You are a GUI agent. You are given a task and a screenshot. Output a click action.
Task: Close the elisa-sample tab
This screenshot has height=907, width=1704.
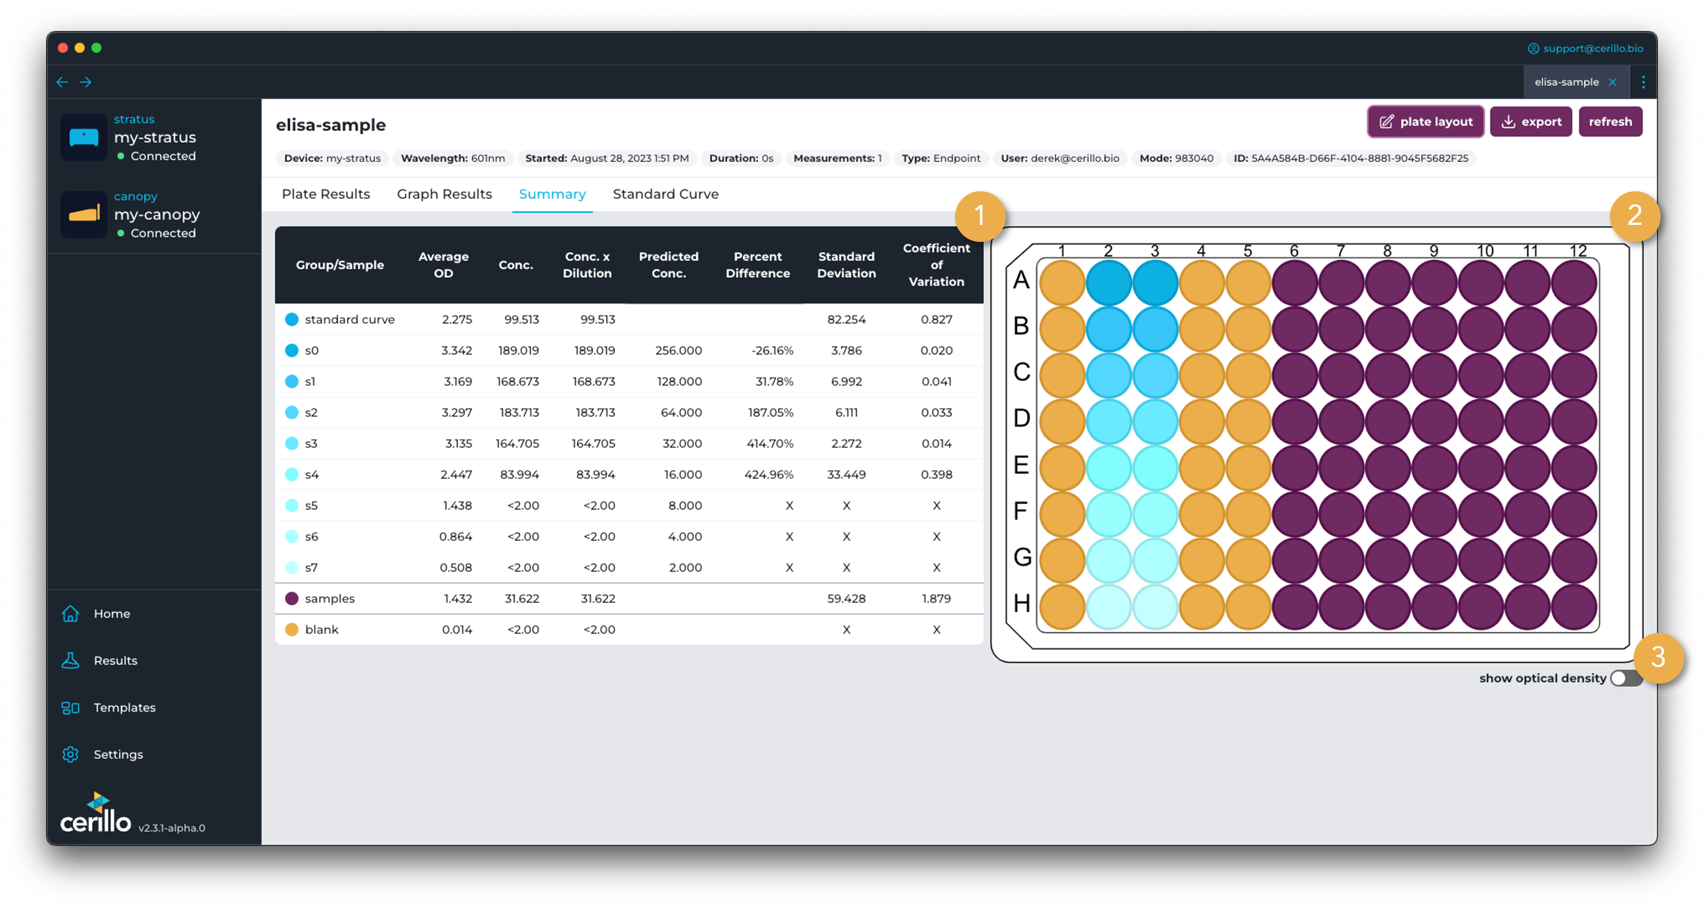(x=1613, y=82)
